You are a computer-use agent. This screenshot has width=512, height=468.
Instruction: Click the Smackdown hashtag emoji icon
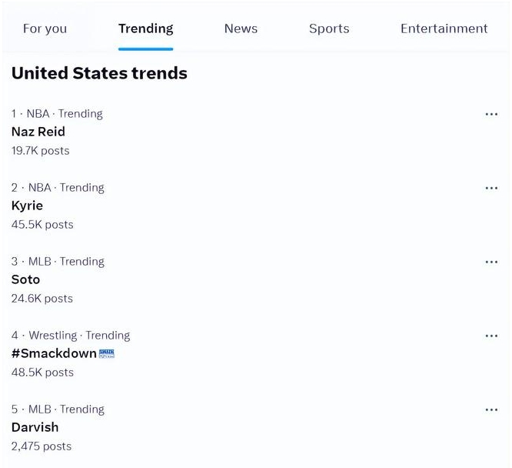(x=107, y=353)
